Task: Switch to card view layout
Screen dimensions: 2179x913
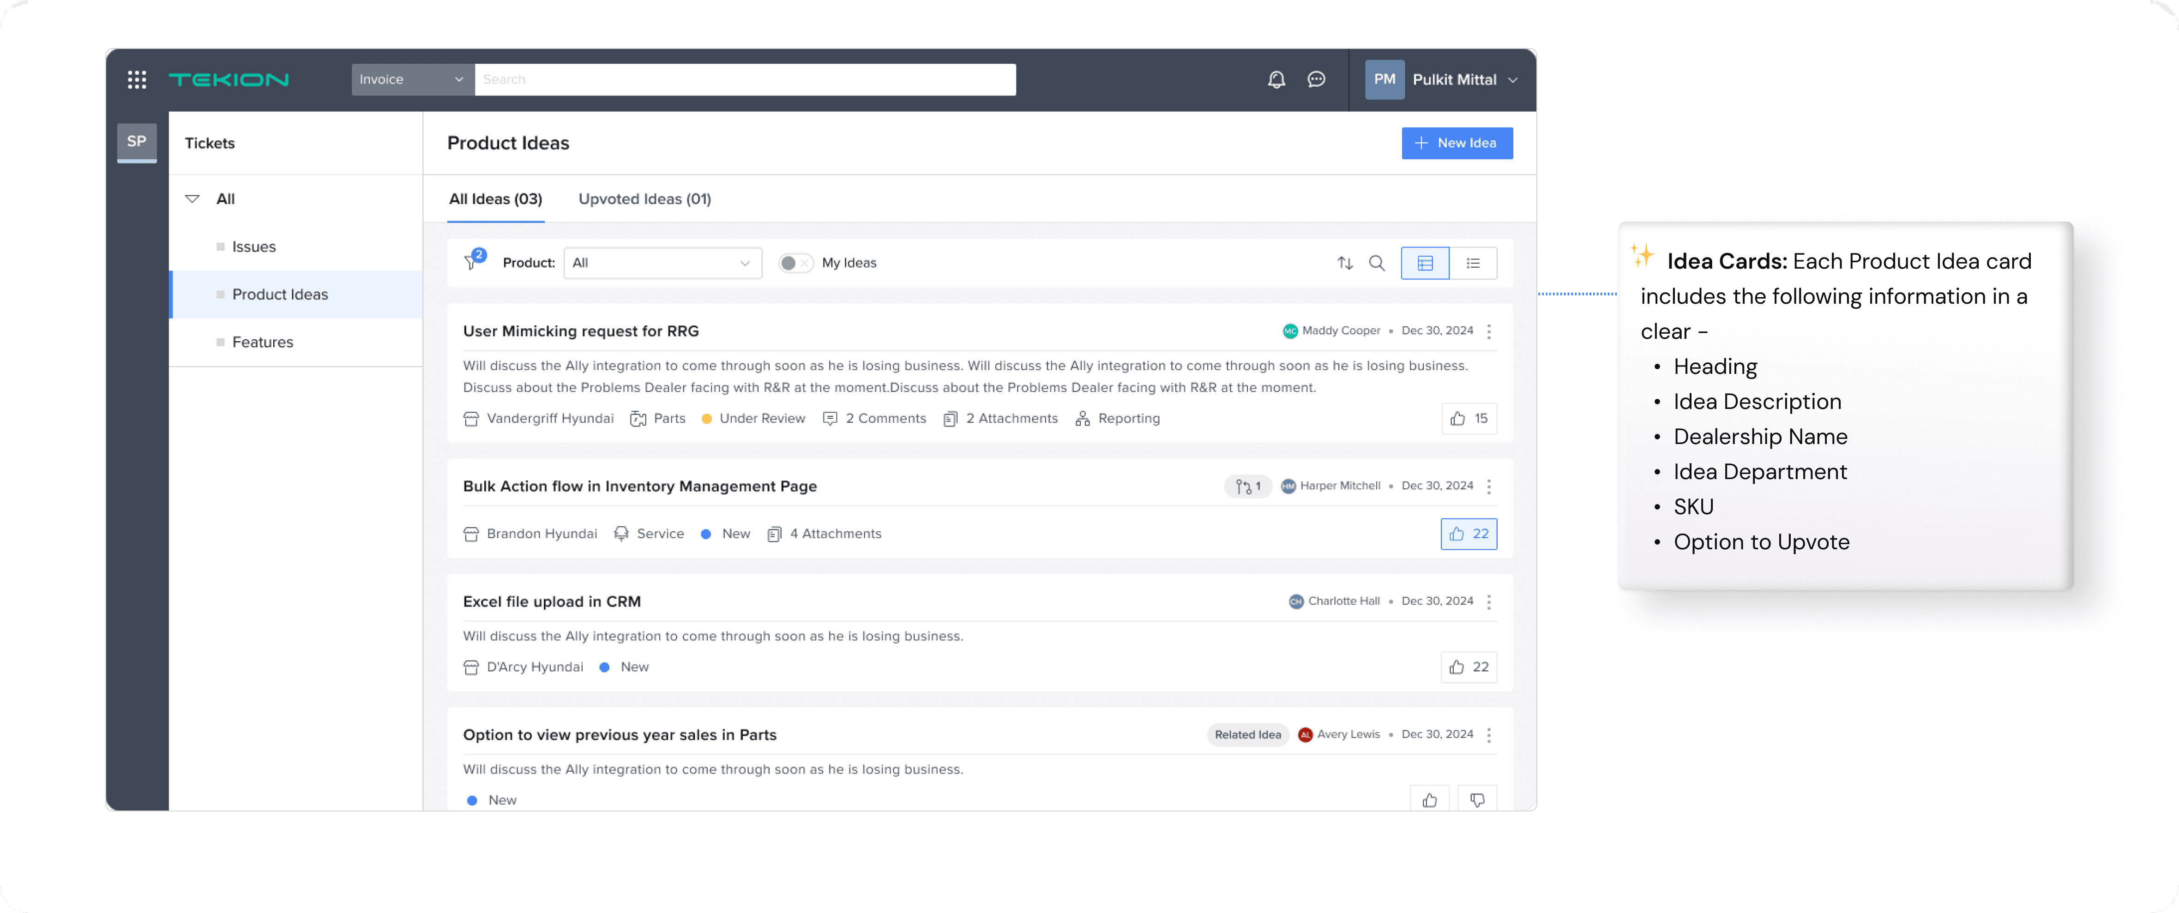Action: (1425, 263)
